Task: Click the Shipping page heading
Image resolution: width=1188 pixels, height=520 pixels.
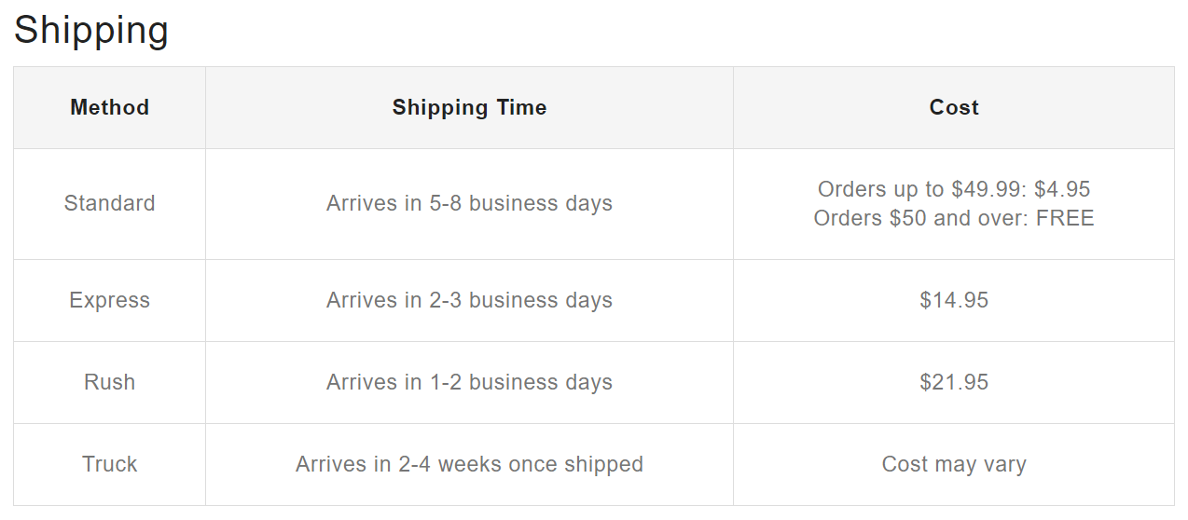Action: (x=90, y=30)
